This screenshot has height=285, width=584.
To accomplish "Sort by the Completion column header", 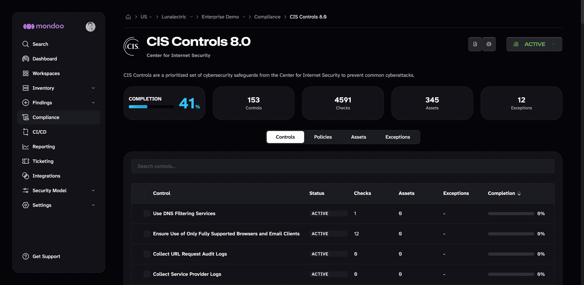I will [504, 193].
